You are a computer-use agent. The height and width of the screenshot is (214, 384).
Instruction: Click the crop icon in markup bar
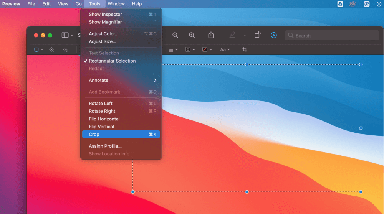point(245,49)
